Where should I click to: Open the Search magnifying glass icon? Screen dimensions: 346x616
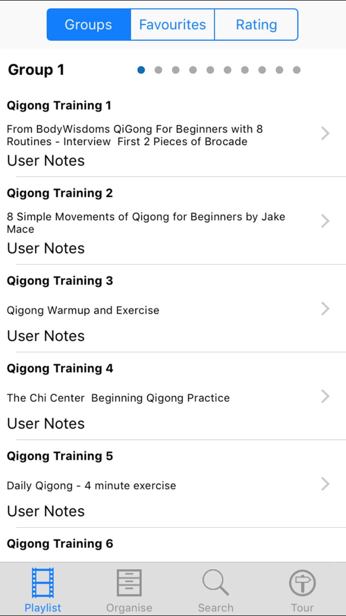(216, 583)
